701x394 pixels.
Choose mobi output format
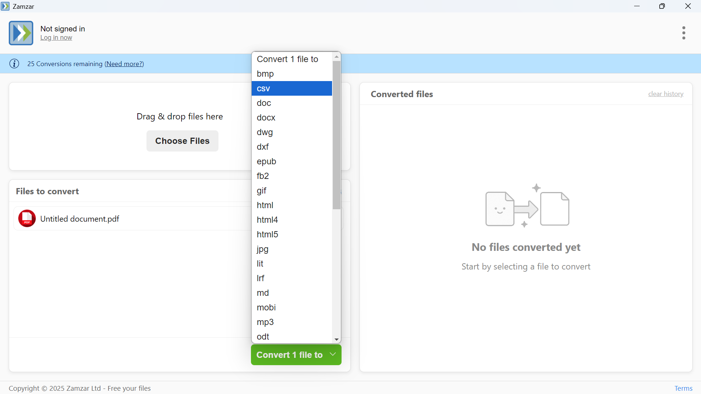pos(292,307)
